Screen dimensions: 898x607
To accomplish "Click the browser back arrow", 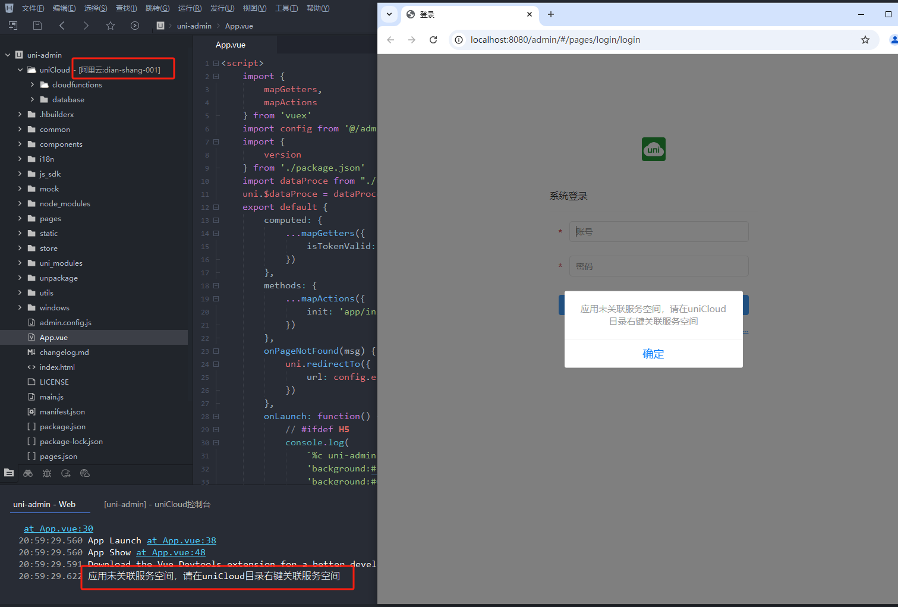I will pyautogui.click(x=390, y=40).
